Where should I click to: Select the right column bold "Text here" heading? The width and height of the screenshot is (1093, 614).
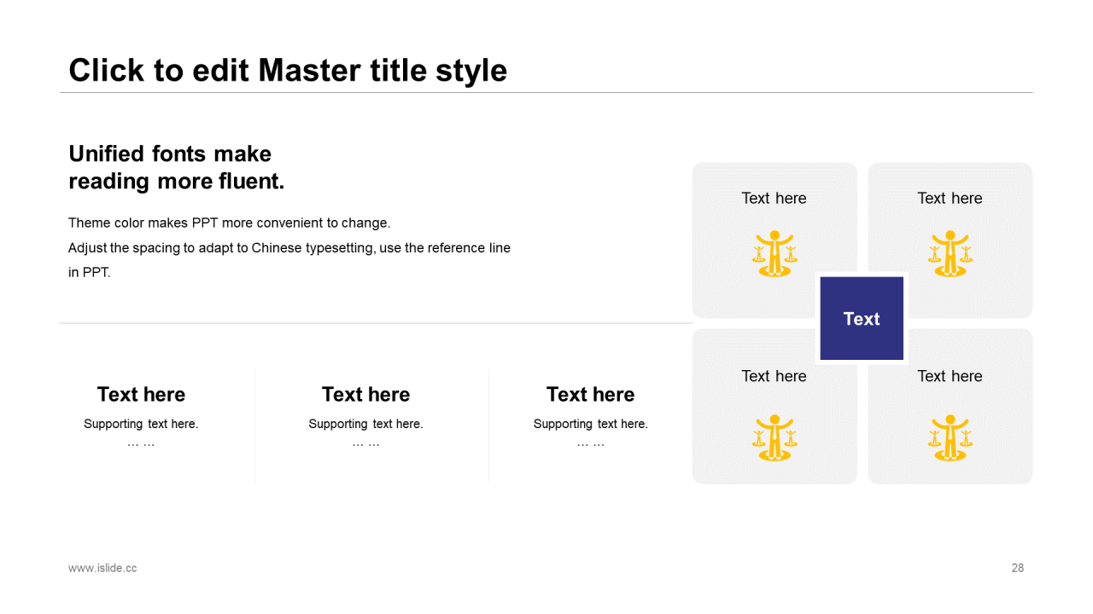(590, 394)
